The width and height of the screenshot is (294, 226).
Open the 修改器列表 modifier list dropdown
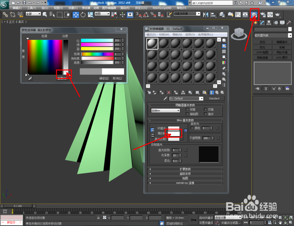[x=273, y=36]
